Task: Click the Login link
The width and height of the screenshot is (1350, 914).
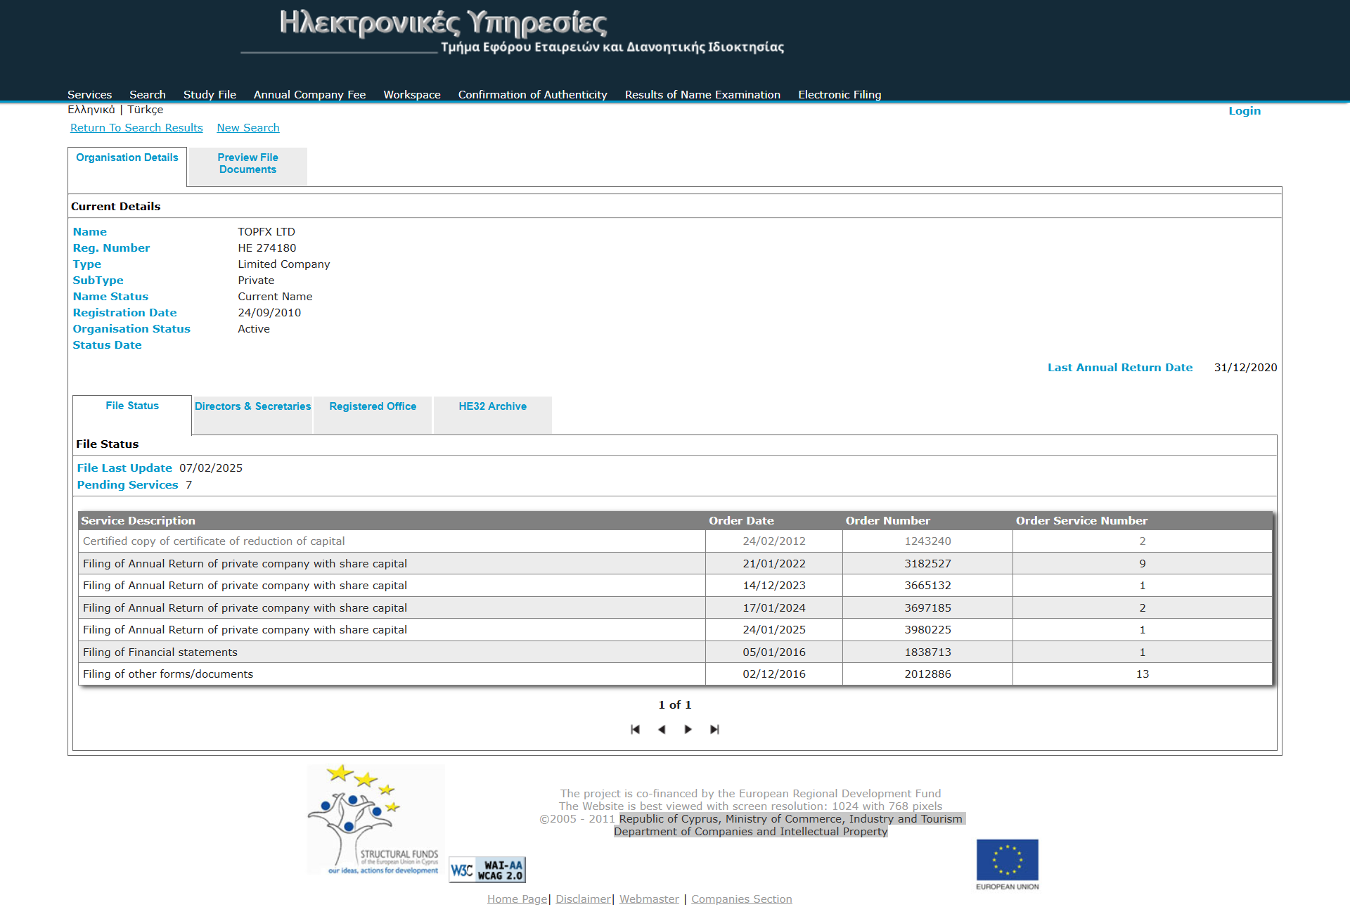Action: (1245, 111)
